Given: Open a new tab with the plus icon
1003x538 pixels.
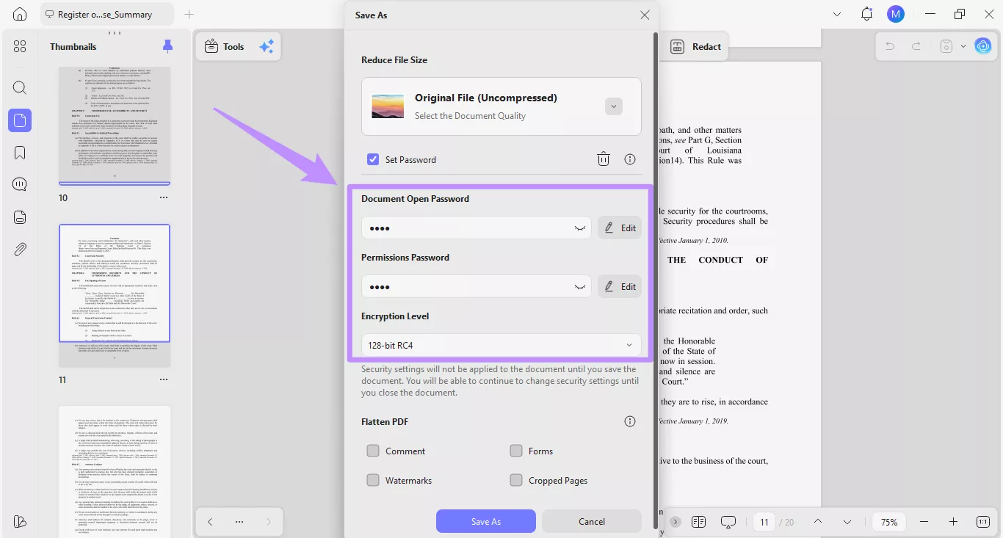Looking at the screenshot, I should click(x=189, y=14).
